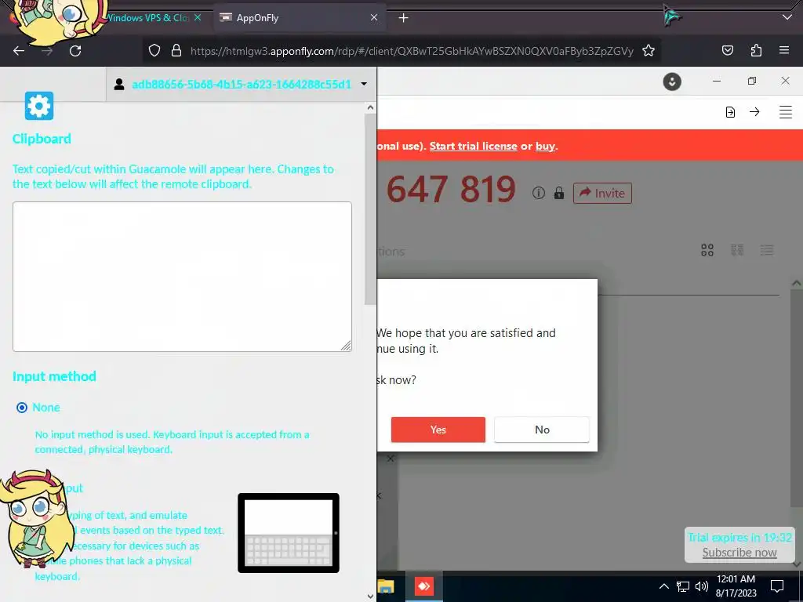The width and height of the screenshot is (803, 602).
Task: Reload the current page
Action: pos(75,51)
